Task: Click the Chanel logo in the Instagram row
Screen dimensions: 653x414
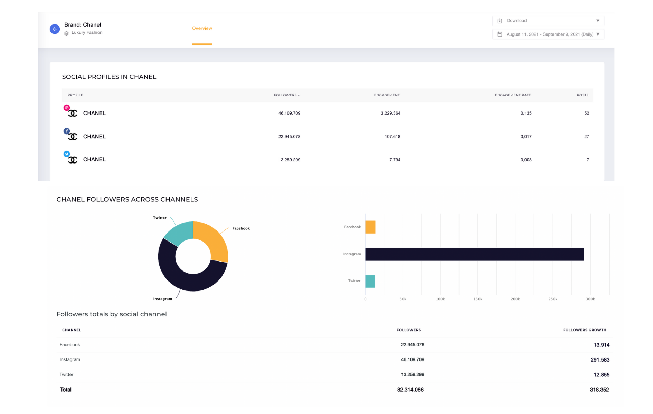Action: (73, 114)
